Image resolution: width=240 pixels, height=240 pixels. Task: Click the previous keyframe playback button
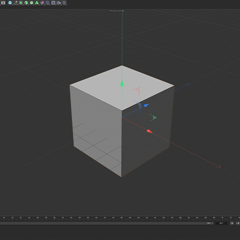[238, 223]
